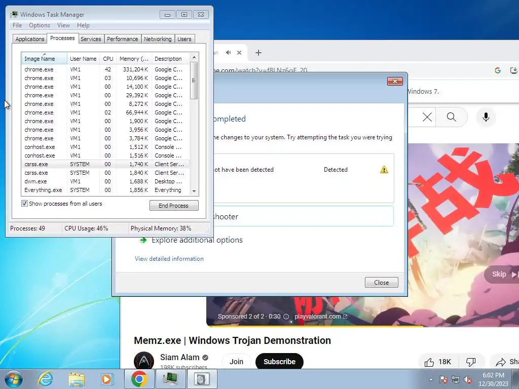The image size is (519, 389).
Task: Start YouTube voice search microphone
Action: click(486, 117)
